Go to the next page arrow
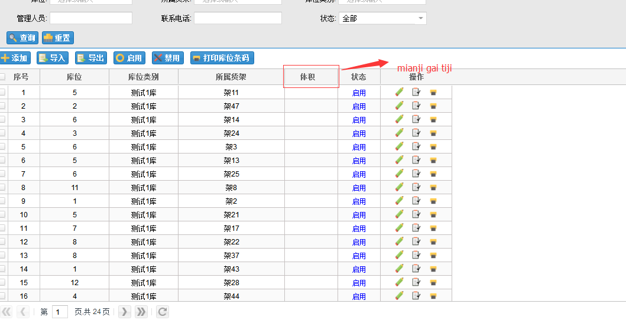Image resolution: width=626 pixels, height=320 pixels. [x=124, y=312]
